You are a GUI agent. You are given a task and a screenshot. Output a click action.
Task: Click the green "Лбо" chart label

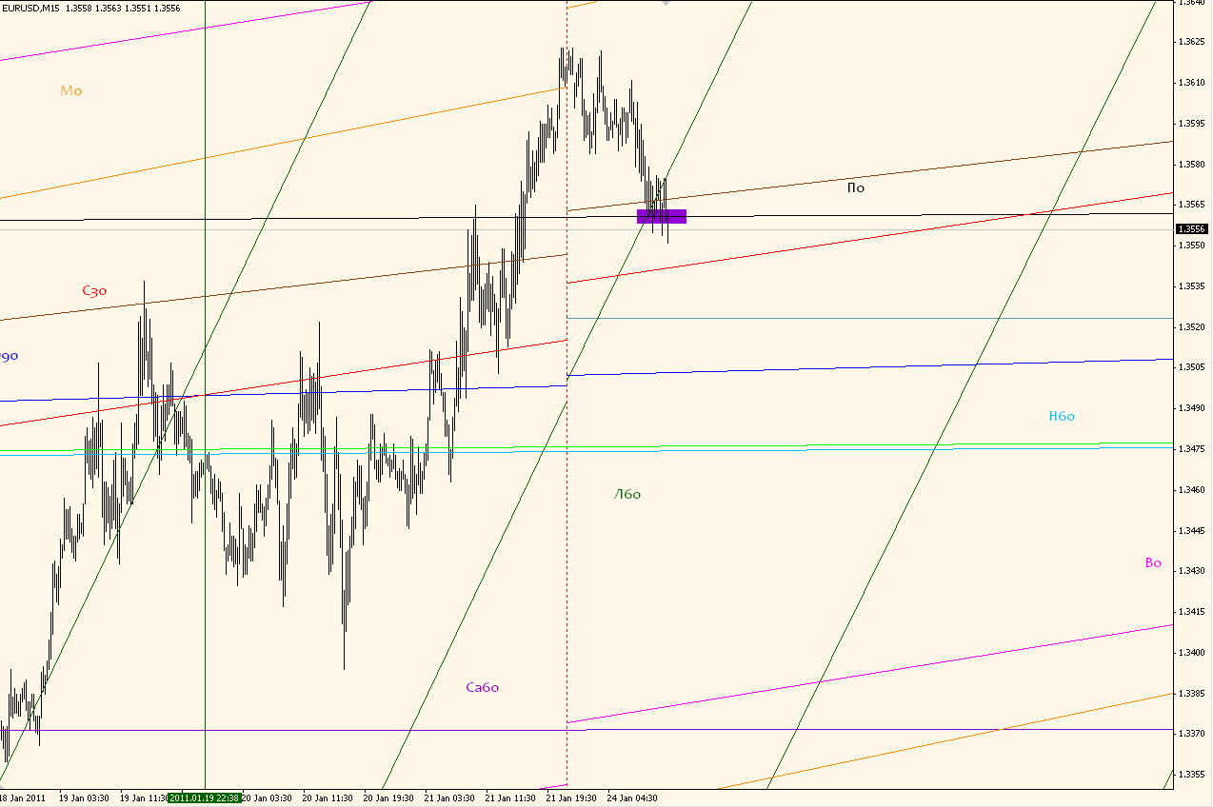627,494
